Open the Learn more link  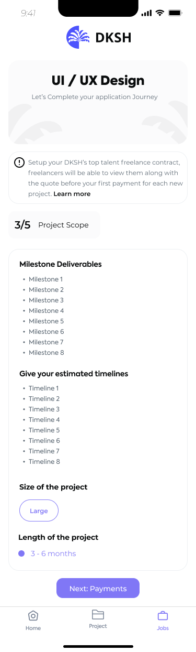(72, 194)
